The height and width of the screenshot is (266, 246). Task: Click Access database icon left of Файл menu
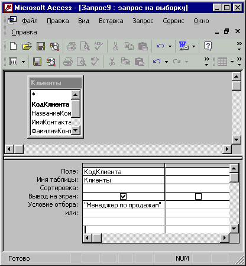tap(12, 21)
